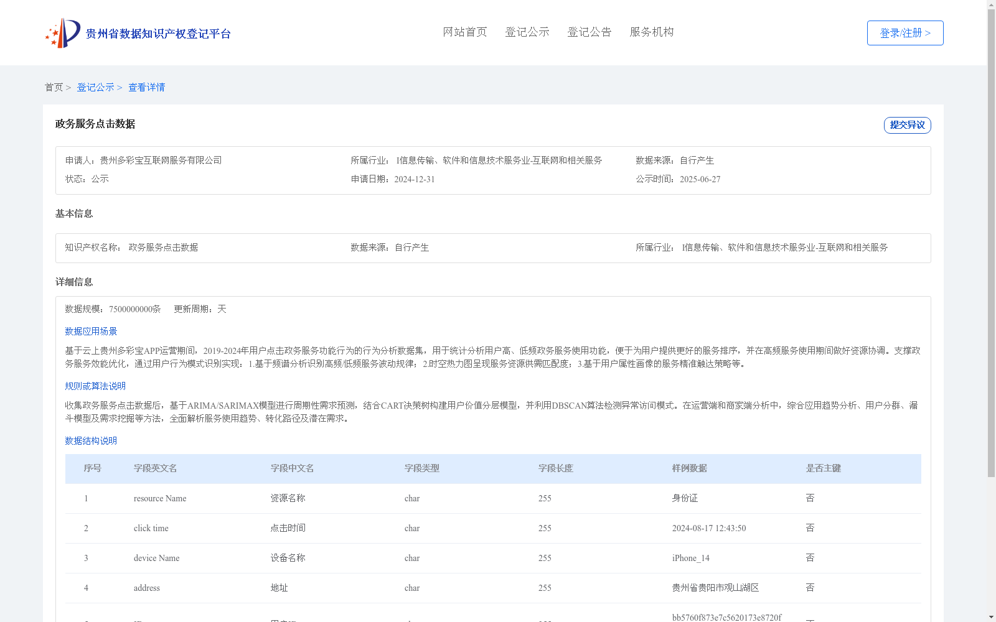Click 查看详情 breadcrumb link
The image size is (996, 622).
tap(147, 88)
